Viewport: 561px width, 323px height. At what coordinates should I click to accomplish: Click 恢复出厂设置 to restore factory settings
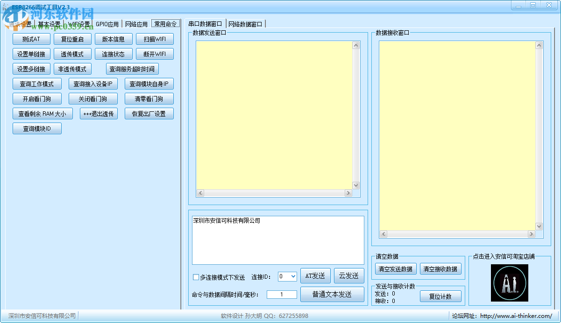coord(149,113)
